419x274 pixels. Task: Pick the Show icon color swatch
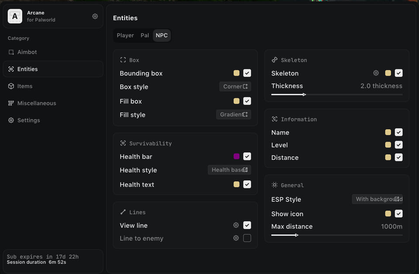[388, 214]
